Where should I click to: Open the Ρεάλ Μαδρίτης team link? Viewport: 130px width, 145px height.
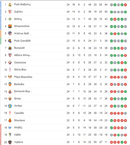(x=22, y=4)
